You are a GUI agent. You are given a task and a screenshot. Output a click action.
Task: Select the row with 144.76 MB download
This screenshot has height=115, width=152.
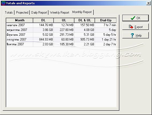(x=61, y=25)
